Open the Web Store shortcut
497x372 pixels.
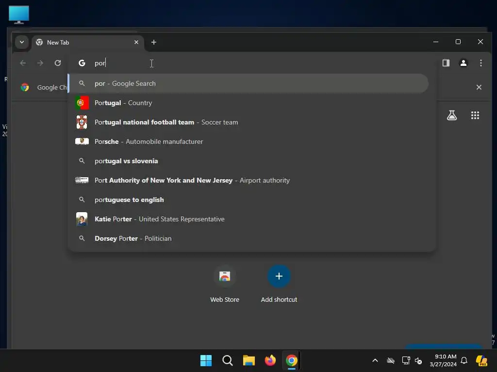[x=225, y=284]
